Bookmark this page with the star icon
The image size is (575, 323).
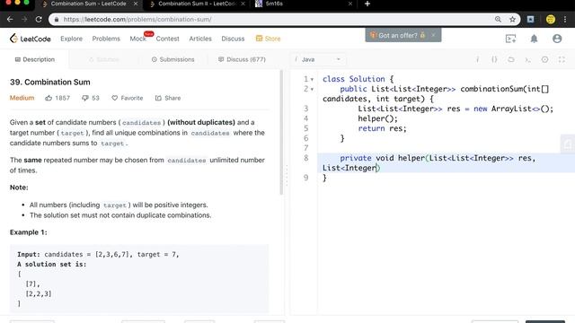(x=512, y=20)
